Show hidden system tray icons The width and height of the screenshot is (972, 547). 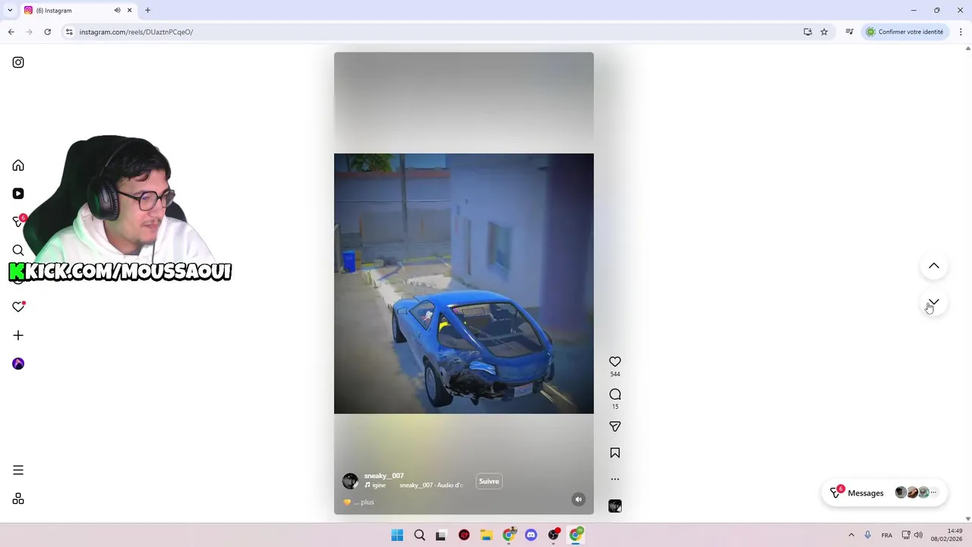[x=851, y=536]
